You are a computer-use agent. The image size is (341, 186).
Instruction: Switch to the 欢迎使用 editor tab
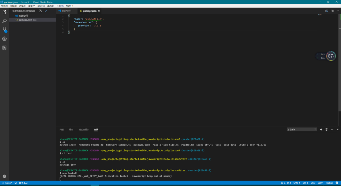[65, 11]
